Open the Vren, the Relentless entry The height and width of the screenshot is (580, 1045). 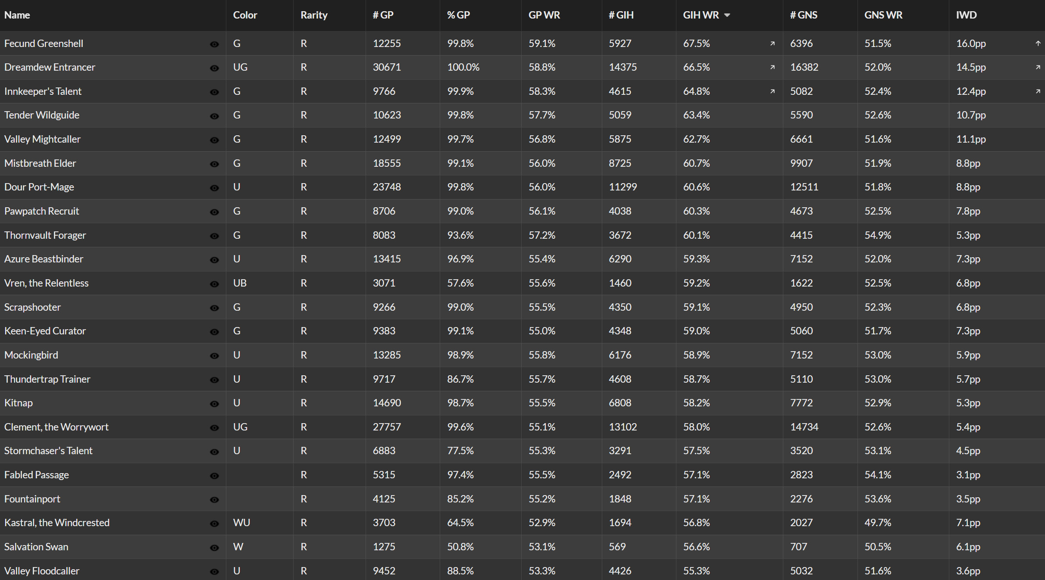(x=46, y=283)
